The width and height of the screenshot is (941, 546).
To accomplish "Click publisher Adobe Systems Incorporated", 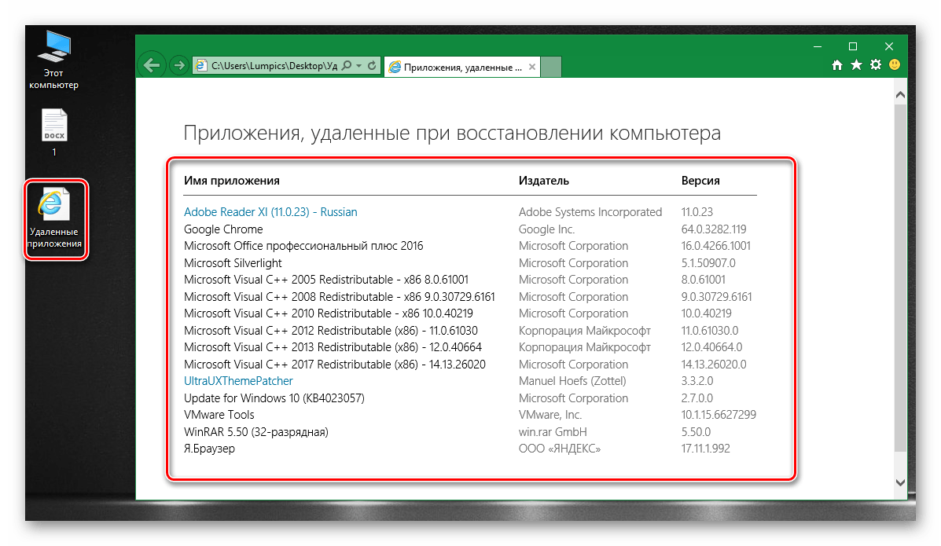I will click(x=590, y=212).
